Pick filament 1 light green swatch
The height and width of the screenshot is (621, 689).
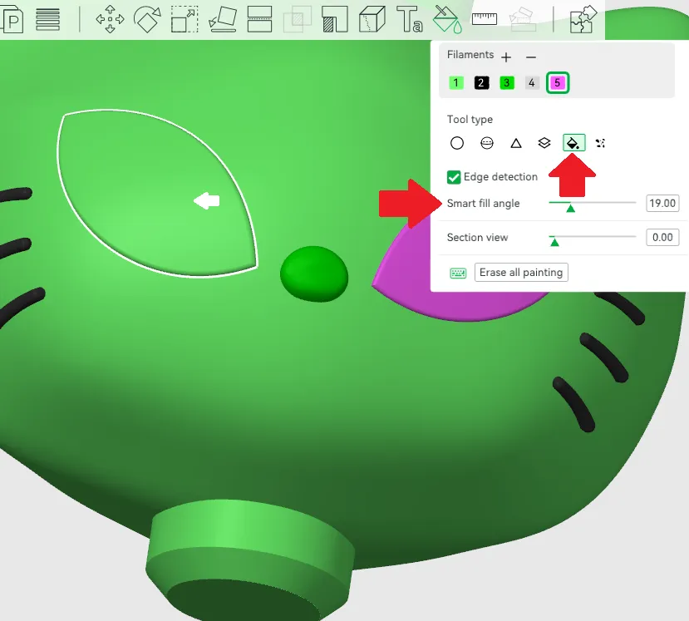pos(456,82)
